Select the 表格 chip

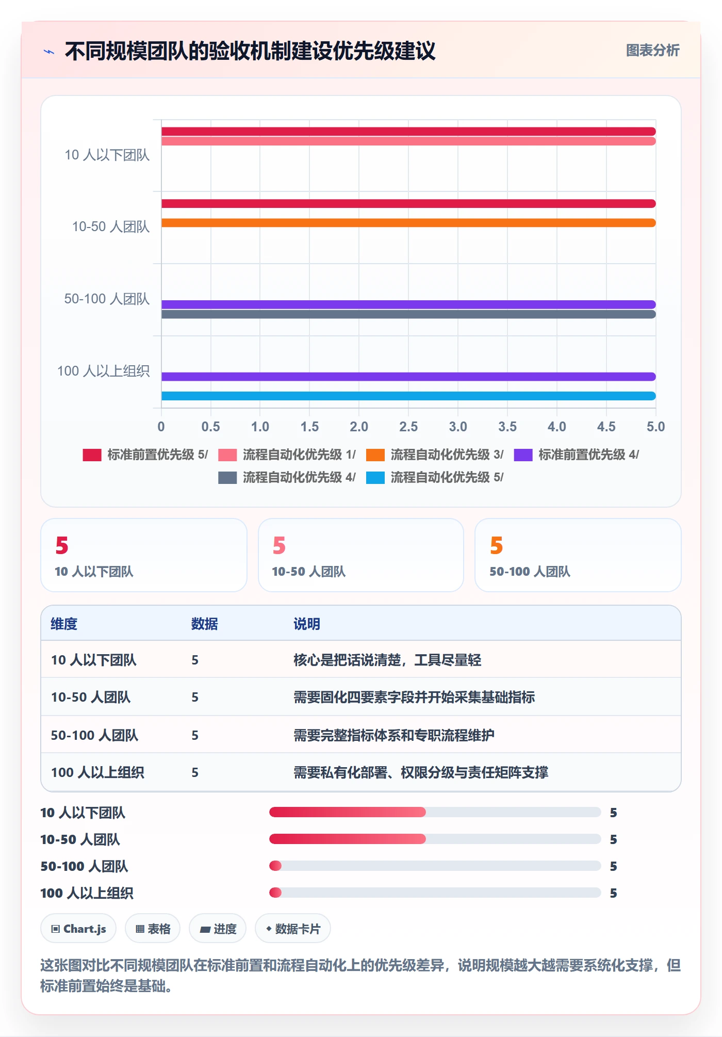[153, 929]
